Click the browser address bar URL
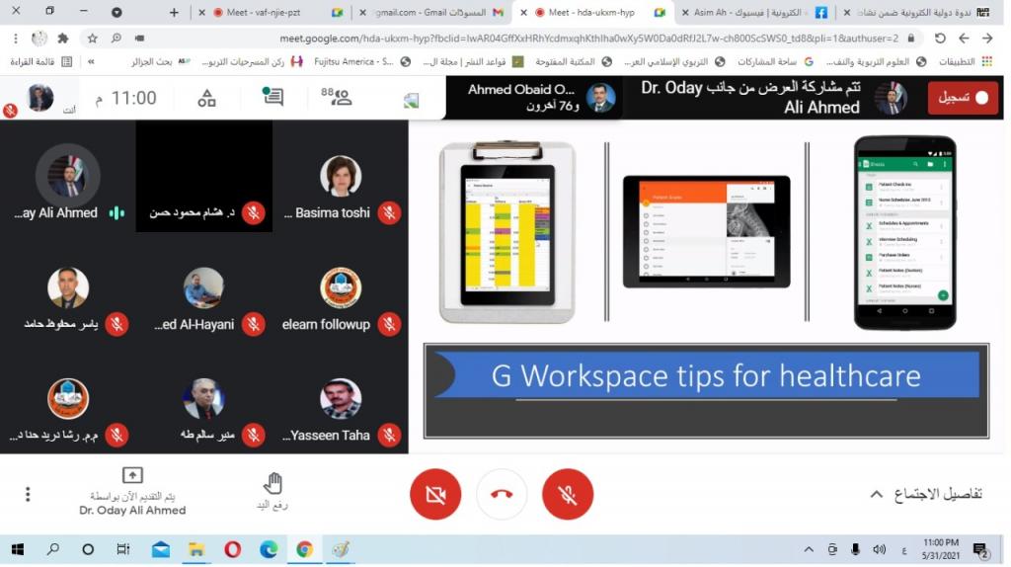Screen dimensions: 1011x567 592,39
